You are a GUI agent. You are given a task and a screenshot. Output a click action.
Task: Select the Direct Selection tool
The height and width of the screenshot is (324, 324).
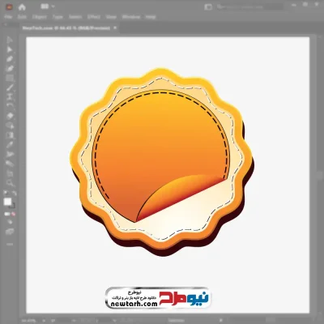coord(10,49)
